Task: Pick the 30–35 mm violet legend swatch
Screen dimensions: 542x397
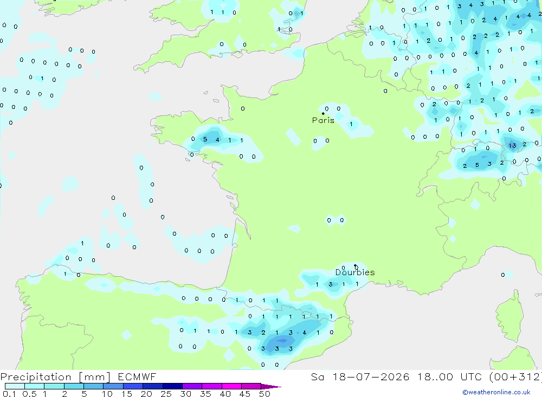Action: click(x=192, y=386)
